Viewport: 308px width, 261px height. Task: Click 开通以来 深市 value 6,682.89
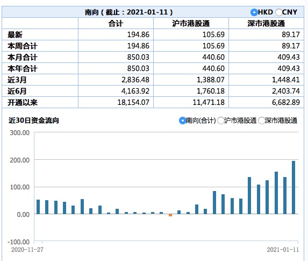point(286,102)
